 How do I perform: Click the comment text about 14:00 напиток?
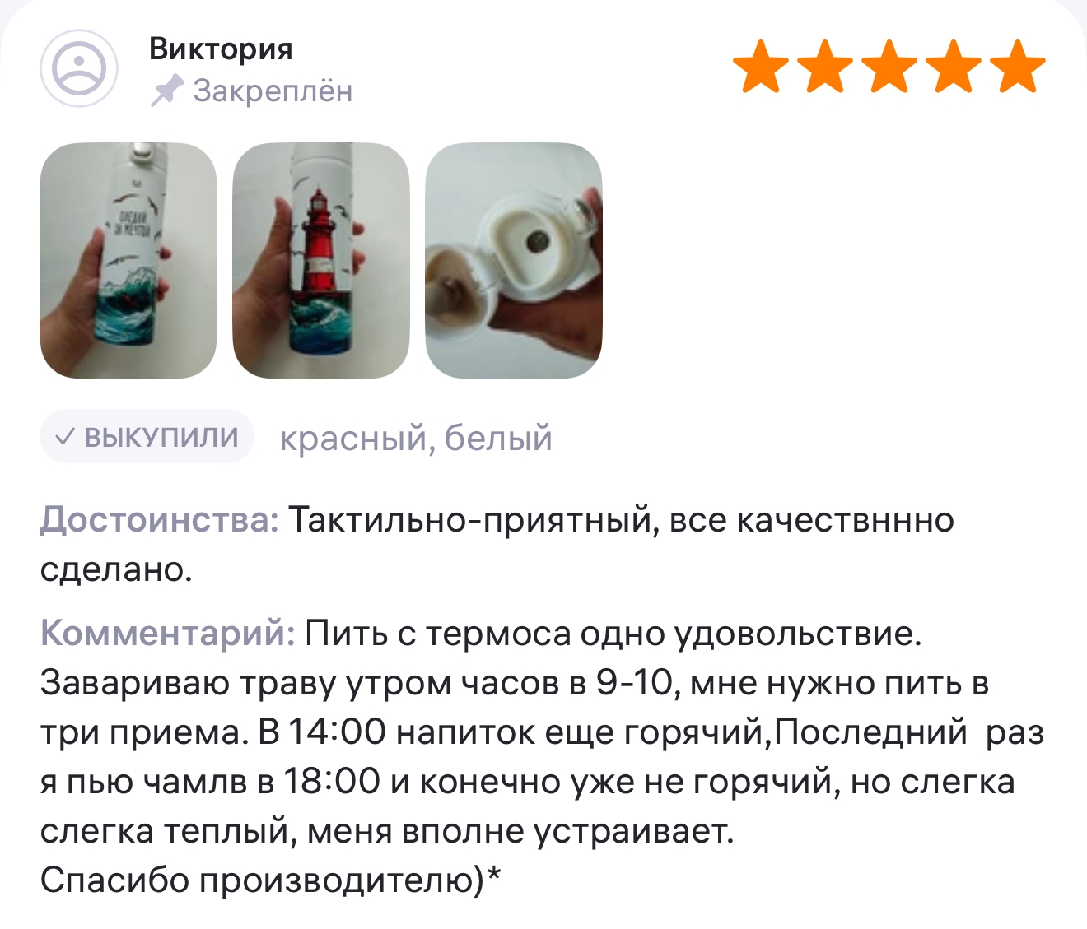[512, 732]
